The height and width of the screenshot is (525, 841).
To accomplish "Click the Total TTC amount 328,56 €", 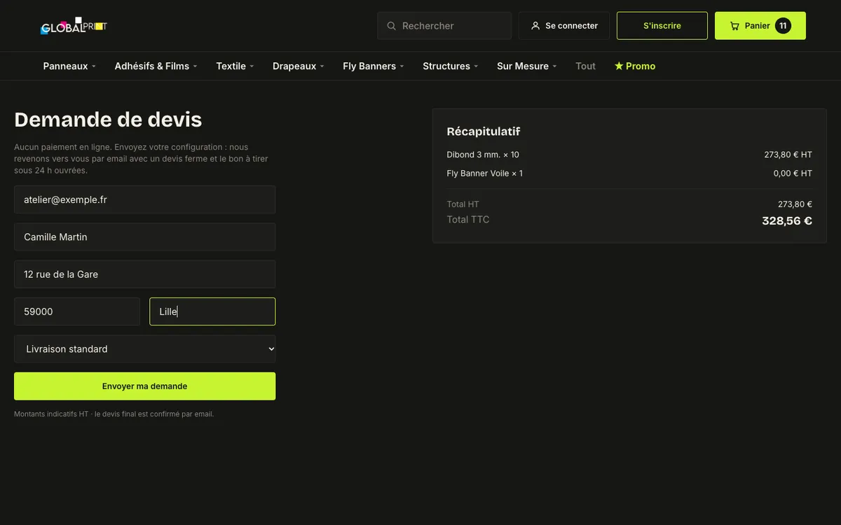I will [787, 221].
